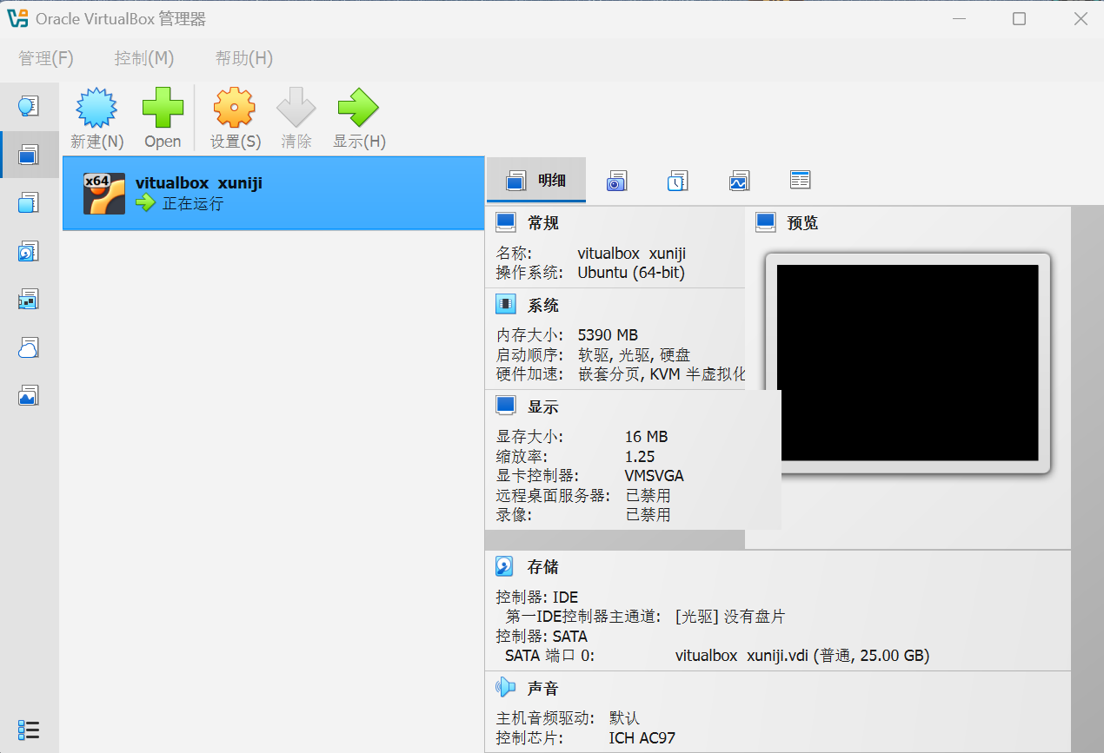
Task: Click the '16 MB' video memory value
Action: pos(646,437)
